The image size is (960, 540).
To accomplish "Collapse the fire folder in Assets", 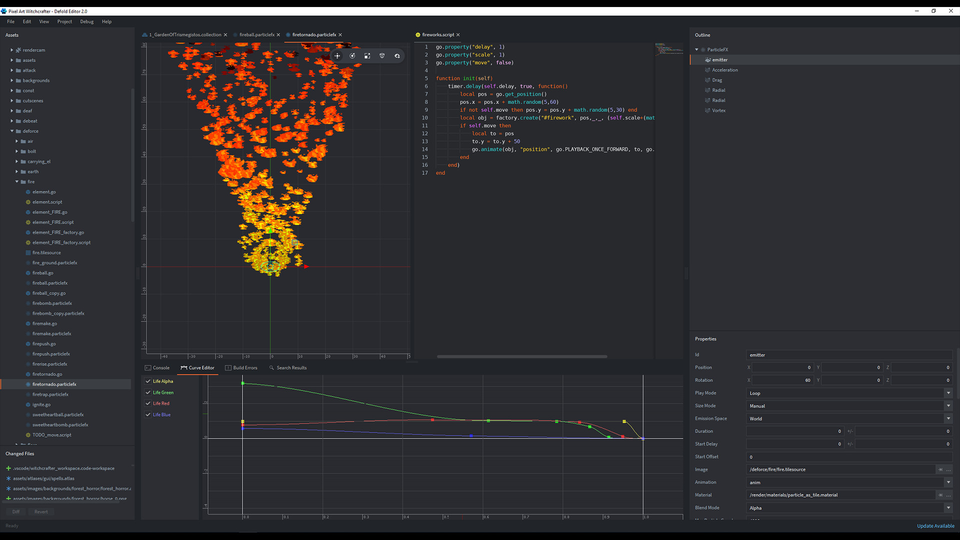I will click(x=17, y=181).
